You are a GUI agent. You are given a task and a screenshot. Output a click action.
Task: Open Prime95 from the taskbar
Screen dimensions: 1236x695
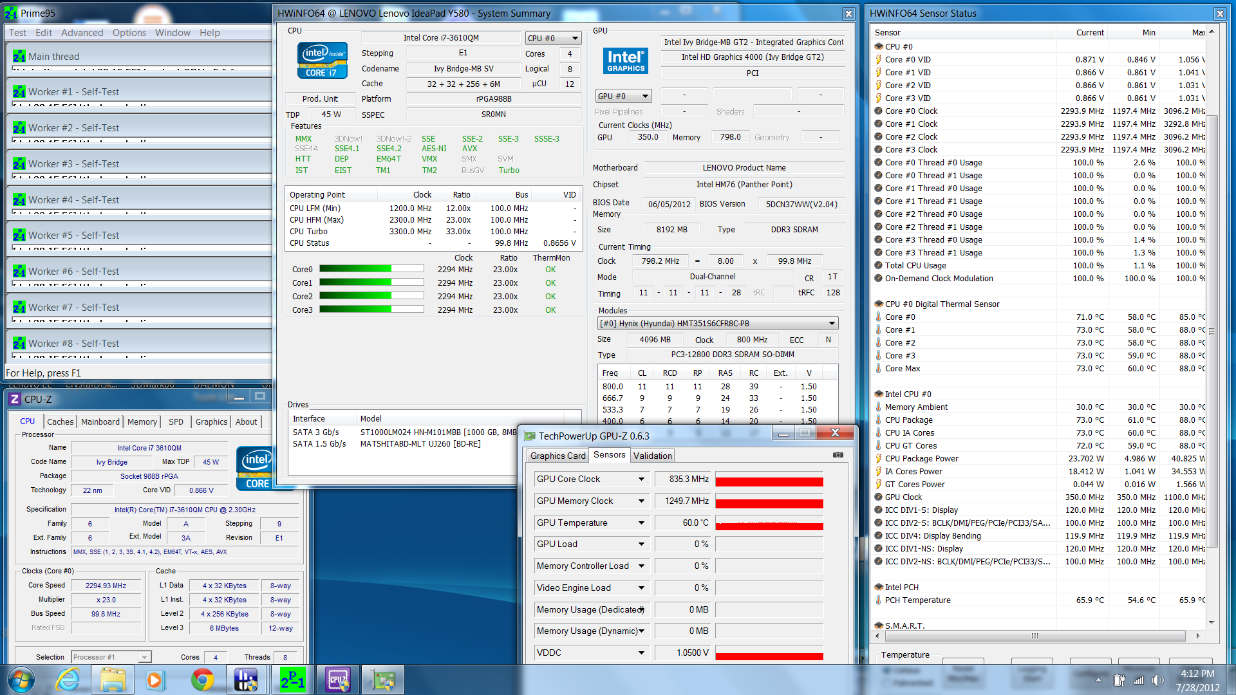pyautogui.click(x=293, y=680)
